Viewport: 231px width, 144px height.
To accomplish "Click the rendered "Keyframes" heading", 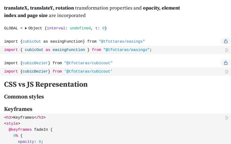I will click(18, 109).
